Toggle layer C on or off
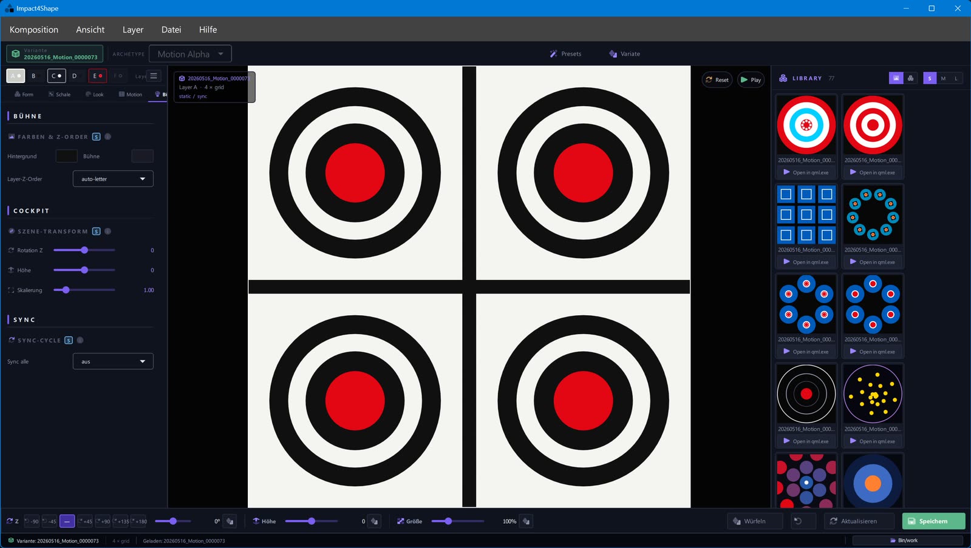Screen dimensions: 971x548 point(56,76)
